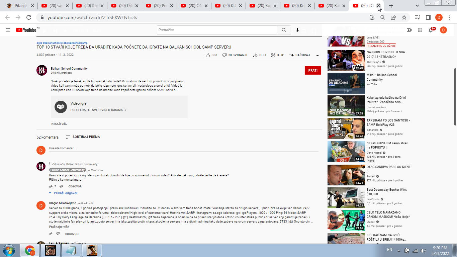Open Notepad from the taskbar
This screenshot has width=457, height=257.
(x=71, y=250)
